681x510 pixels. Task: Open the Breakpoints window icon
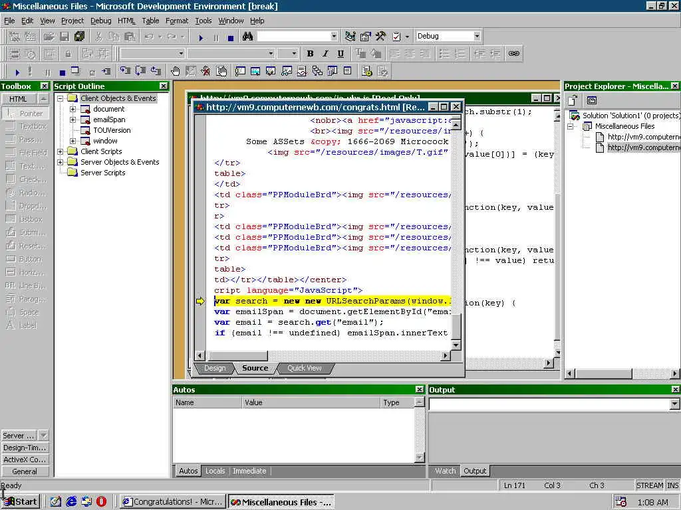click(x=221, y=70)
